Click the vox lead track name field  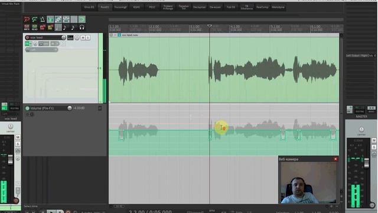pyautogui.click(x=45, y=37)
